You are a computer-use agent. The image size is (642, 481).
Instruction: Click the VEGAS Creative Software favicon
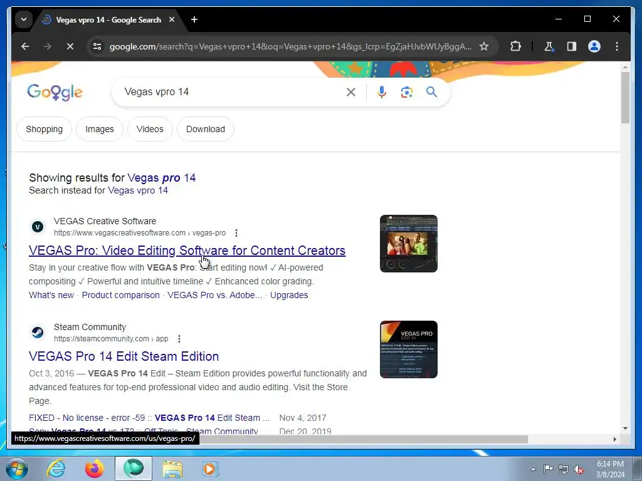38,227
